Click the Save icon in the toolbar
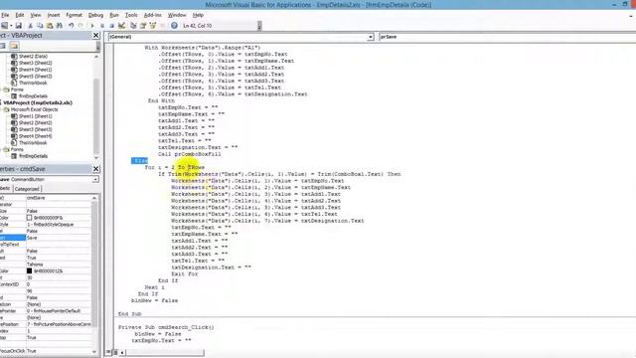Screen dimensions: 636x358 point(18,26)
